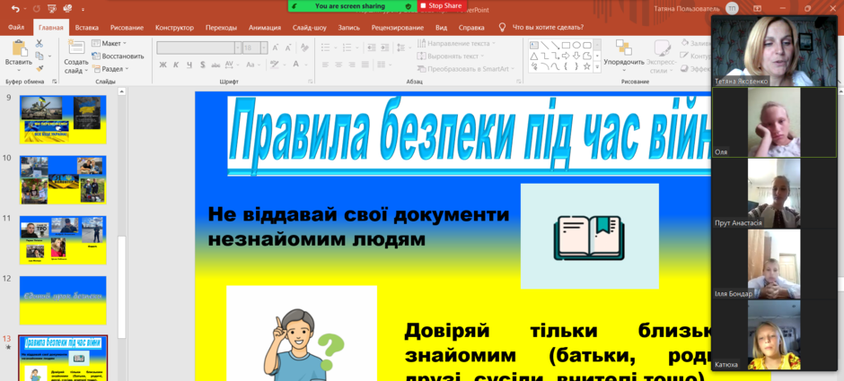Open the Вставить paste dropdown arrow
The width and height of the screenshot is (844, 381).
(x=19, y=70)
